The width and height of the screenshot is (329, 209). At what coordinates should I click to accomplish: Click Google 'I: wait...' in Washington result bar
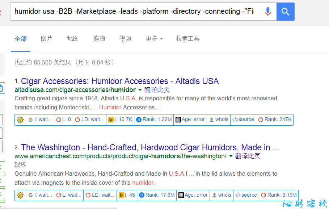[40, 195]
